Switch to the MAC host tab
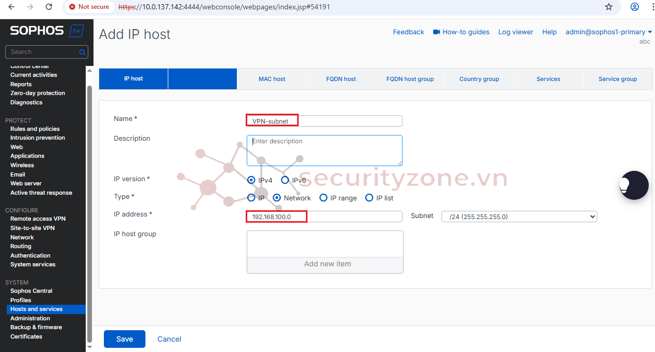This screenshot has height=352, width=655. pos(272,79)
